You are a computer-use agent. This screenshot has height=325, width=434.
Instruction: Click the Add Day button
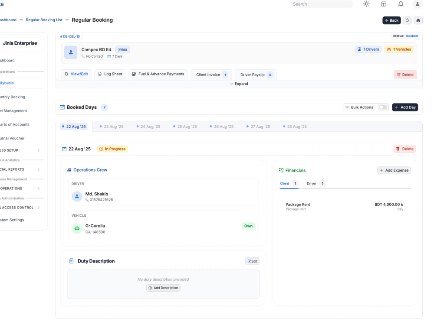[405, 107]
